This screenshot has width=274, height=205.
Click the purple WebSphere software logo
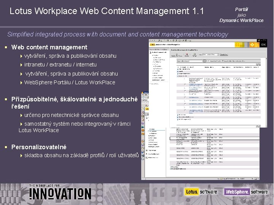[246, 192]
